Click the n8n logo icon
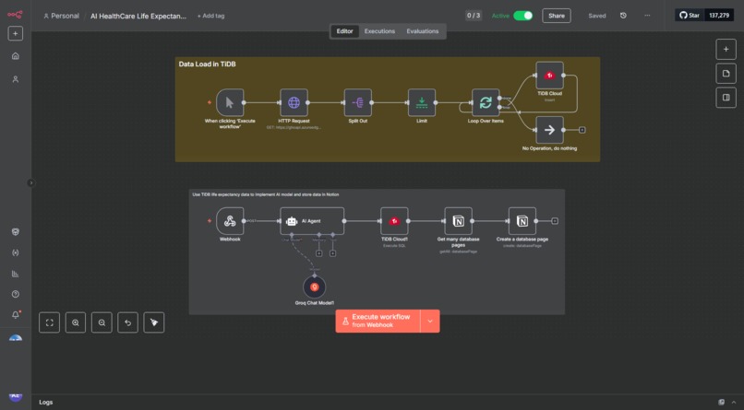 click(x=15, y=15)
